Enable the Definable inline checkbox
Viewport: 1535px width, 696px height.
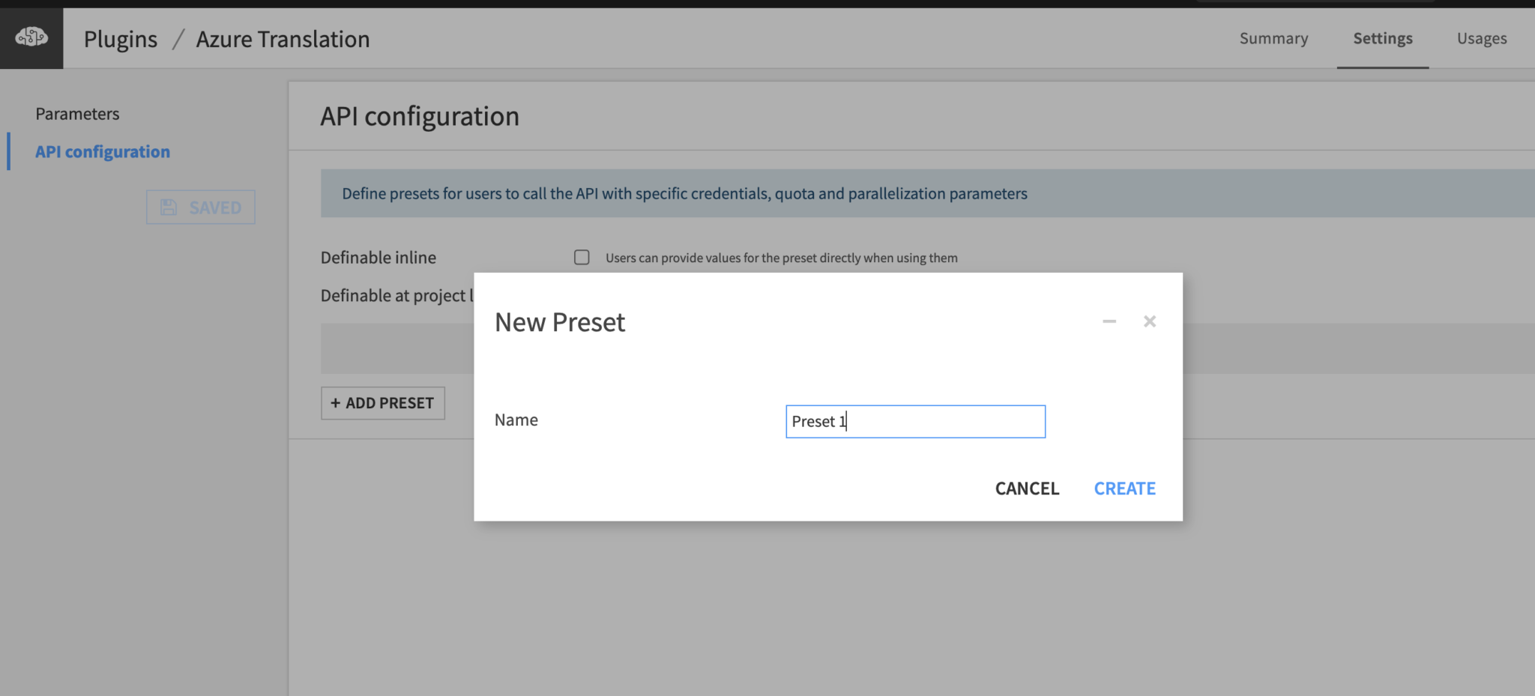(x=582, y=257)
